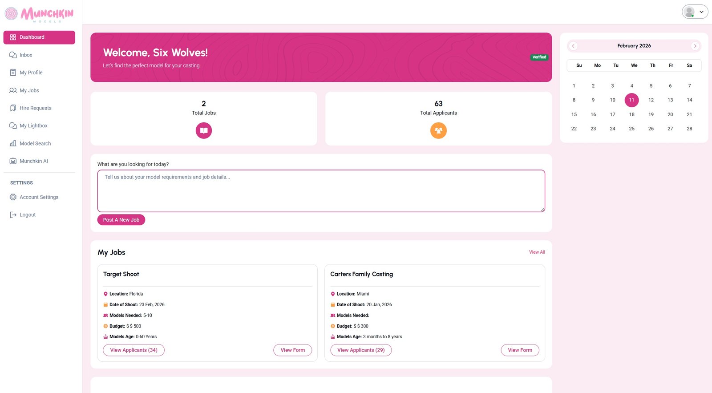The width and height of the screenshot is (712, 393).
Task: Click the job requirements text area
Action: click(321, 190)
